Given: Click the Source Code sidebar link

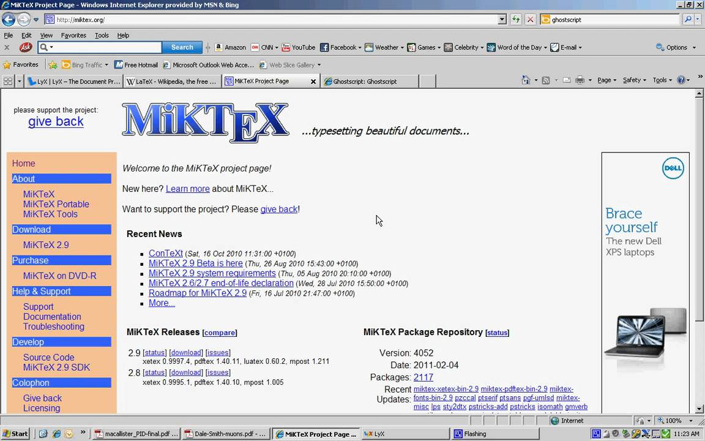Looking at the screenshot, I should (x=48, y=357).
